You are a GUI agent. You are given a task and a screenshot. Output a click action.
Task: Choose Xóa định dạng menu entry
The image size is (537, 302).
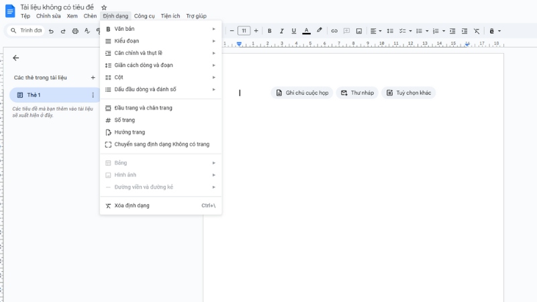coord(160,205)
